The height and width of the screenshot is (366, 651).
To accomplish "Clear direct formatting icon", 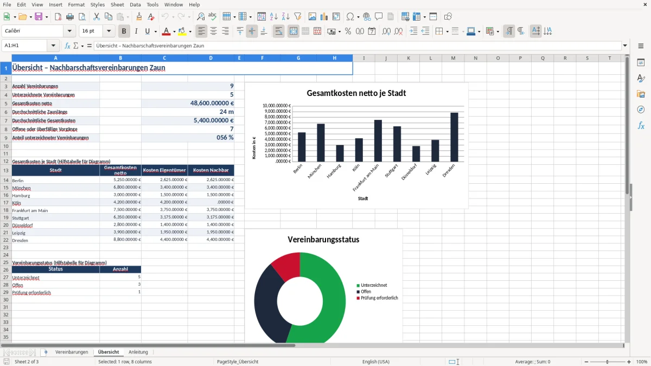I will [x=151, y=17].
